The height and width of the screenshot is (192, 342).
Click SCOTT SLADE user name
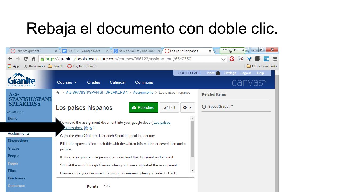pyautogui.click(x=189, y=73)
